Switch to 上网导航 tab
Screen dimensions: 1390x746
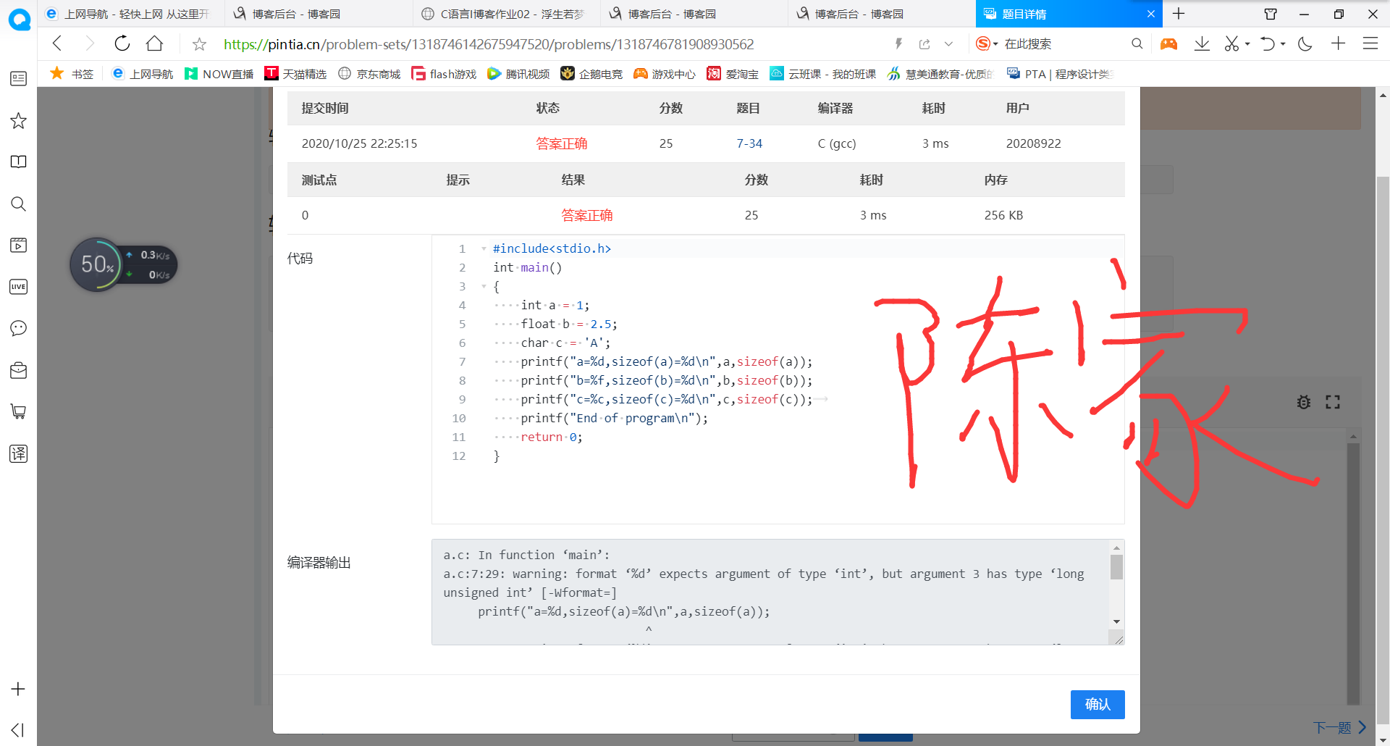point(130,14)
